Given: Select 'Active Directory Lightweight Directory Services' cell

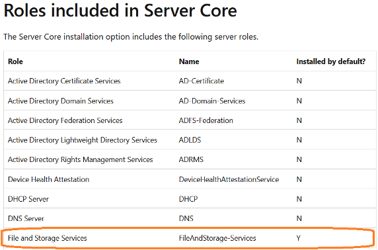Looking at the screenshot, I should click(x=83, y=140).
